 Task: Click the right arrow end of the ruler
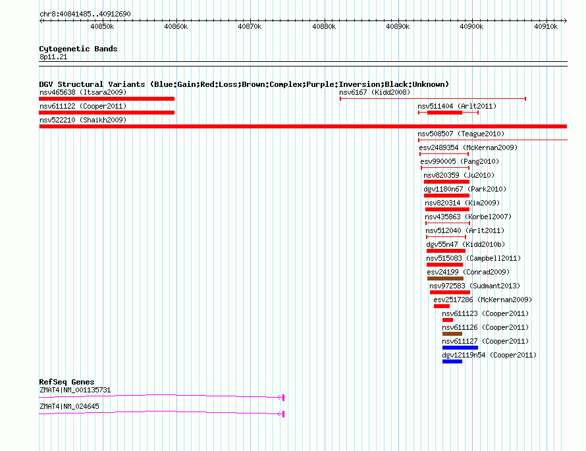(565, 20)
